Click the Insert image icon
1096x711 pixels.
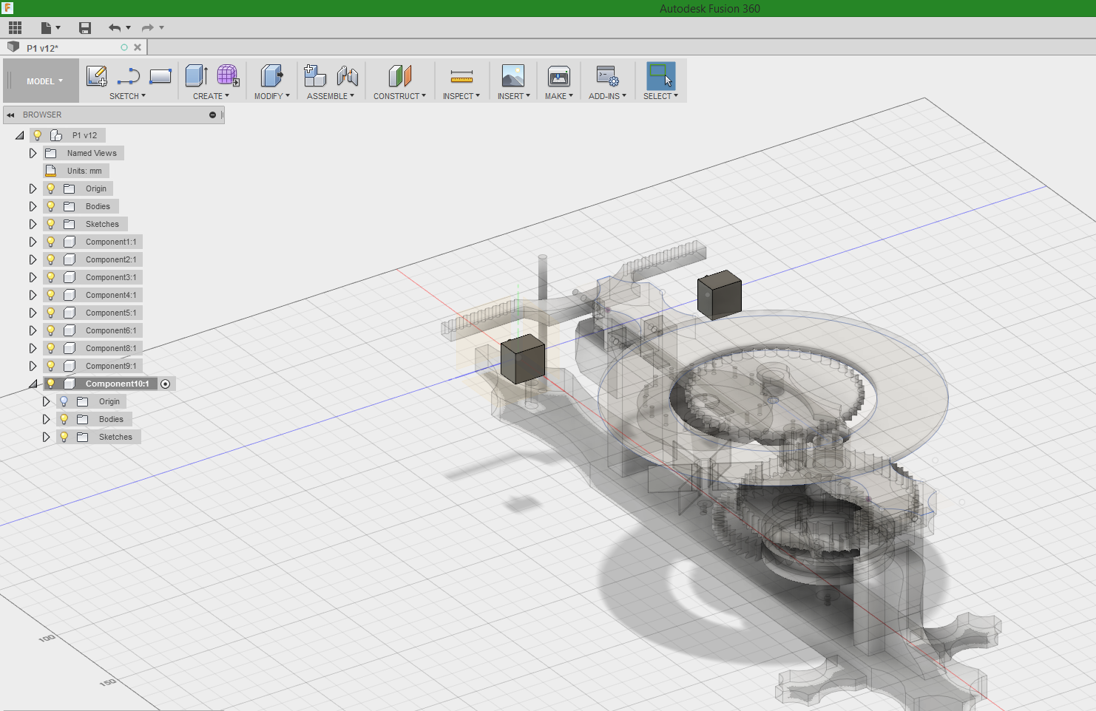513,75
